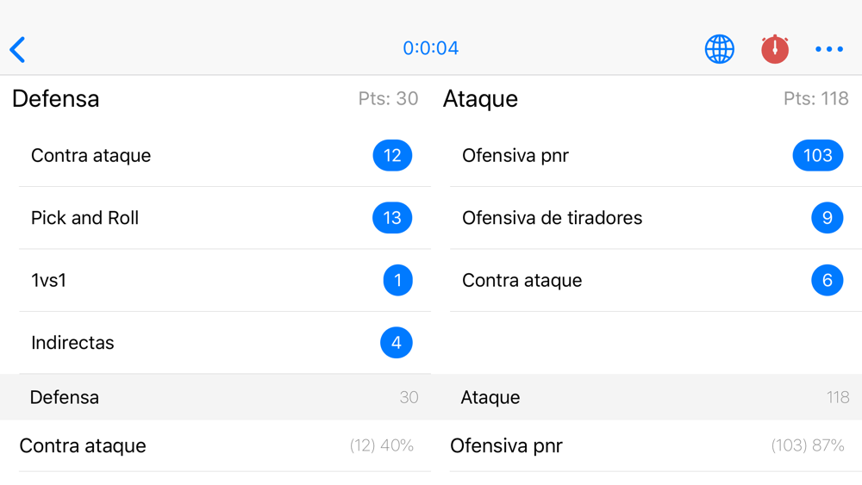Tap the blue back arrow
The image size is (862, 485).
click(x=17, y=49)
